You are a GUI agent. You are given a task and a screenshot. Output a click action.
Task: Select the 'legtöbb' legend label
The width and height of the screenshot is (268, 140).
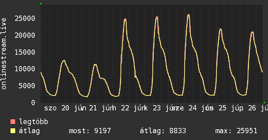click(x=33, y=122)
